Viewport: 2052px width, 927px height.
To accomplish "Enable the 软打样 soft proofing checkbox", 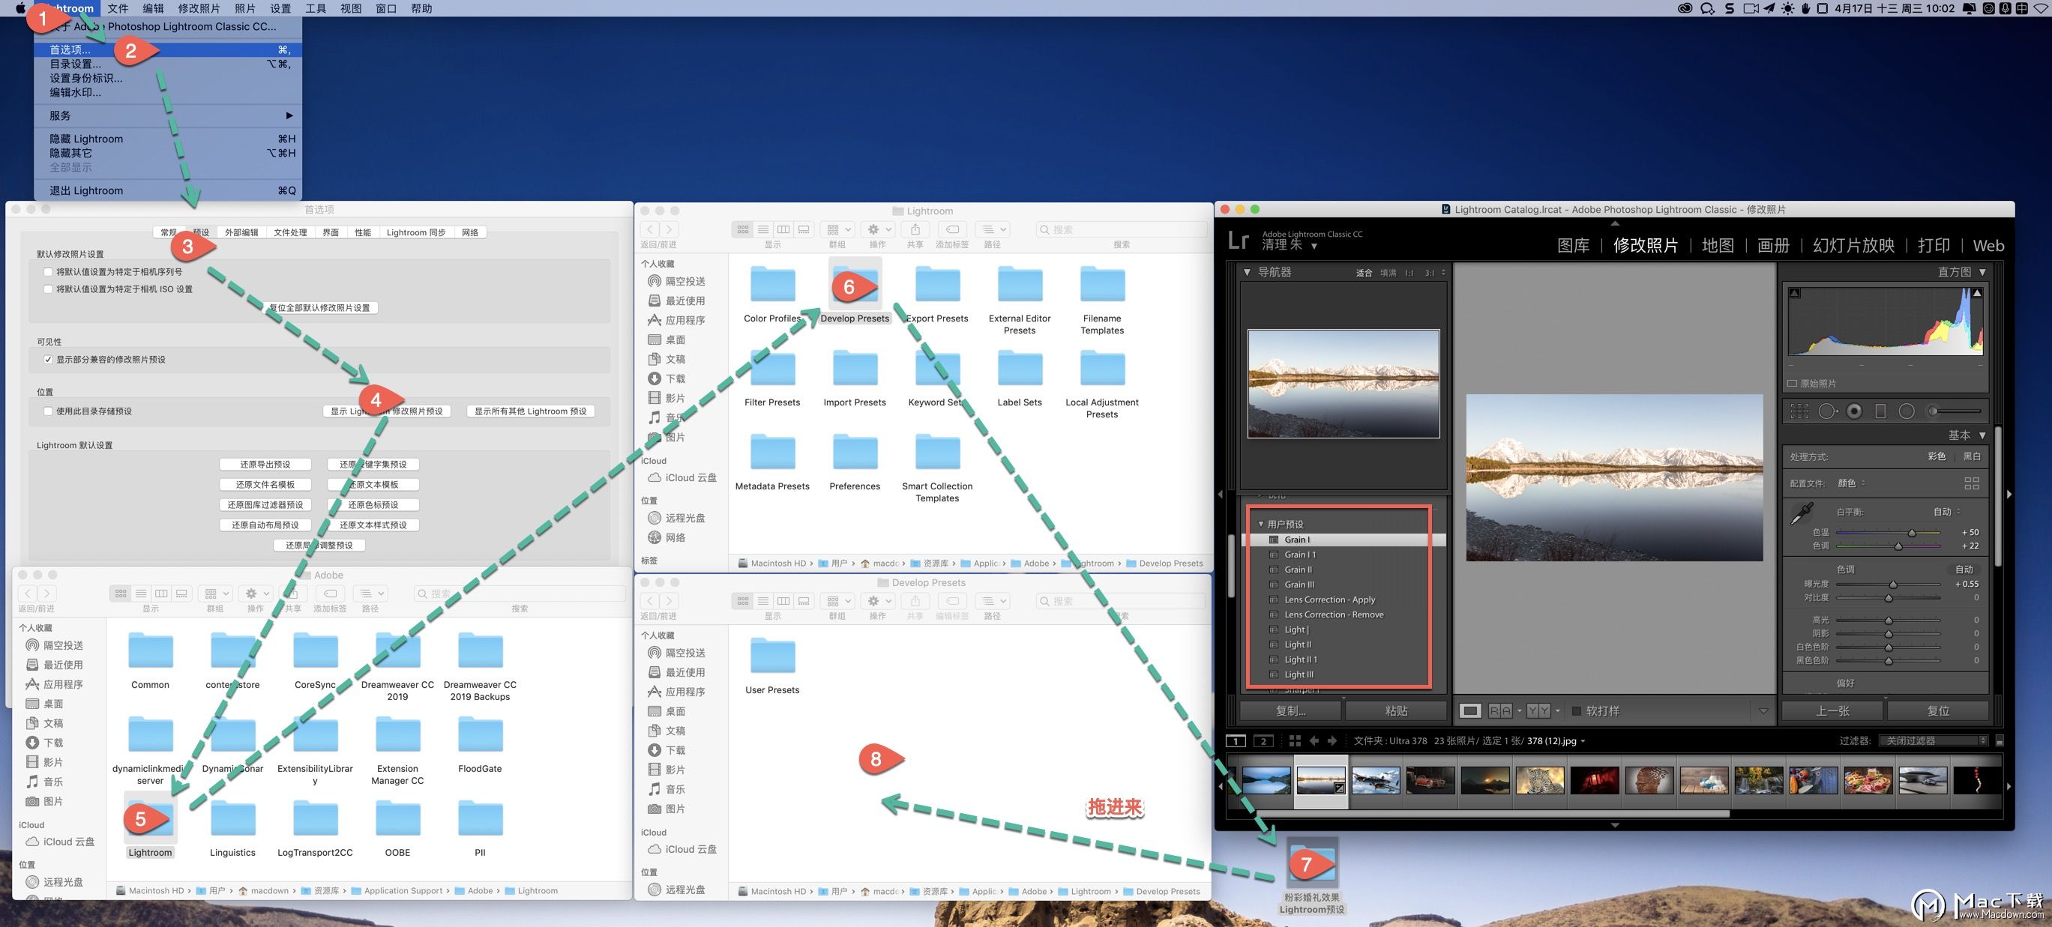I will click(1577, 710).
